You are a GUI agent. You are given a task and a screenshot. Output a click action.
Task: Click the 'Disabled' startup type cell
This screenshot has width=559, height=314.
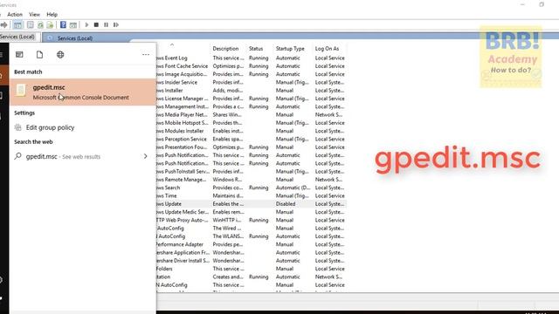click(x=286, y=204)
